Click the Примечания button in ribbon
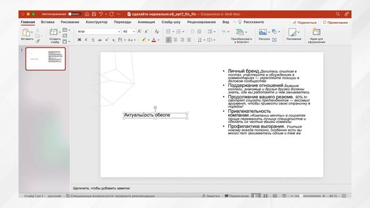This screenshot has width=370, height=208. (x=335, y=23)
